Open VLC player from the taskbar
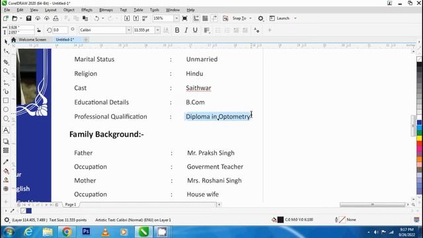The width and height of the screenshot is (423, 238). (105, 232)
